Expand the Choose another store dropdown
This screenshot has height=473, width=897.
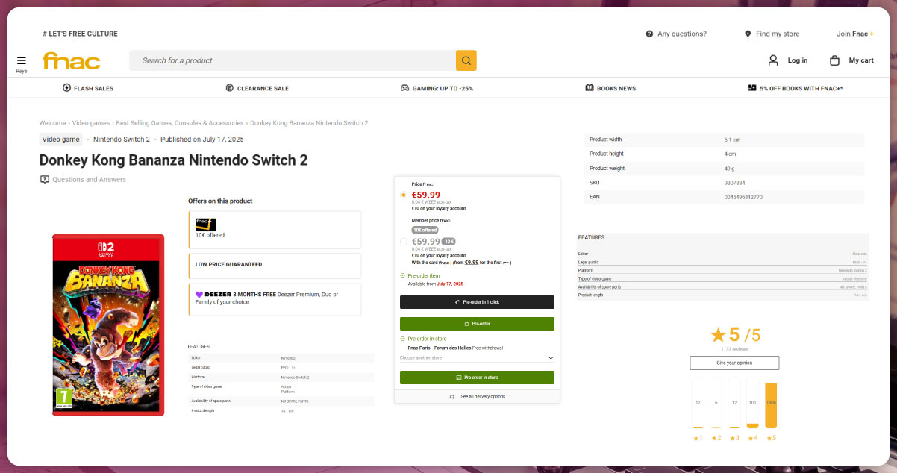[x=477, y=358]
